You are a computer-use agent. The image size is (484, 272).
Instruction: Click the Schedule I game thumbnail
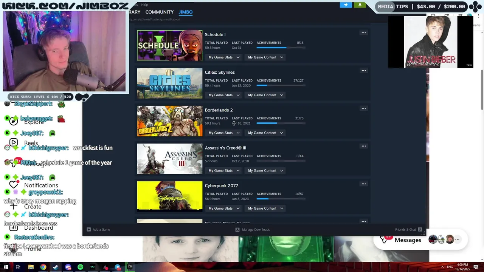coord(170,45)
